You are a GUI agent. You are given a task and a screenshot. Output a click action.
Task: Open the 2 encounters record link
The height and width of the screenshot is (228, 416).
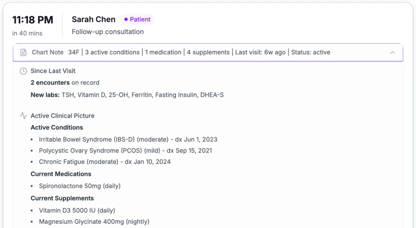50,83
